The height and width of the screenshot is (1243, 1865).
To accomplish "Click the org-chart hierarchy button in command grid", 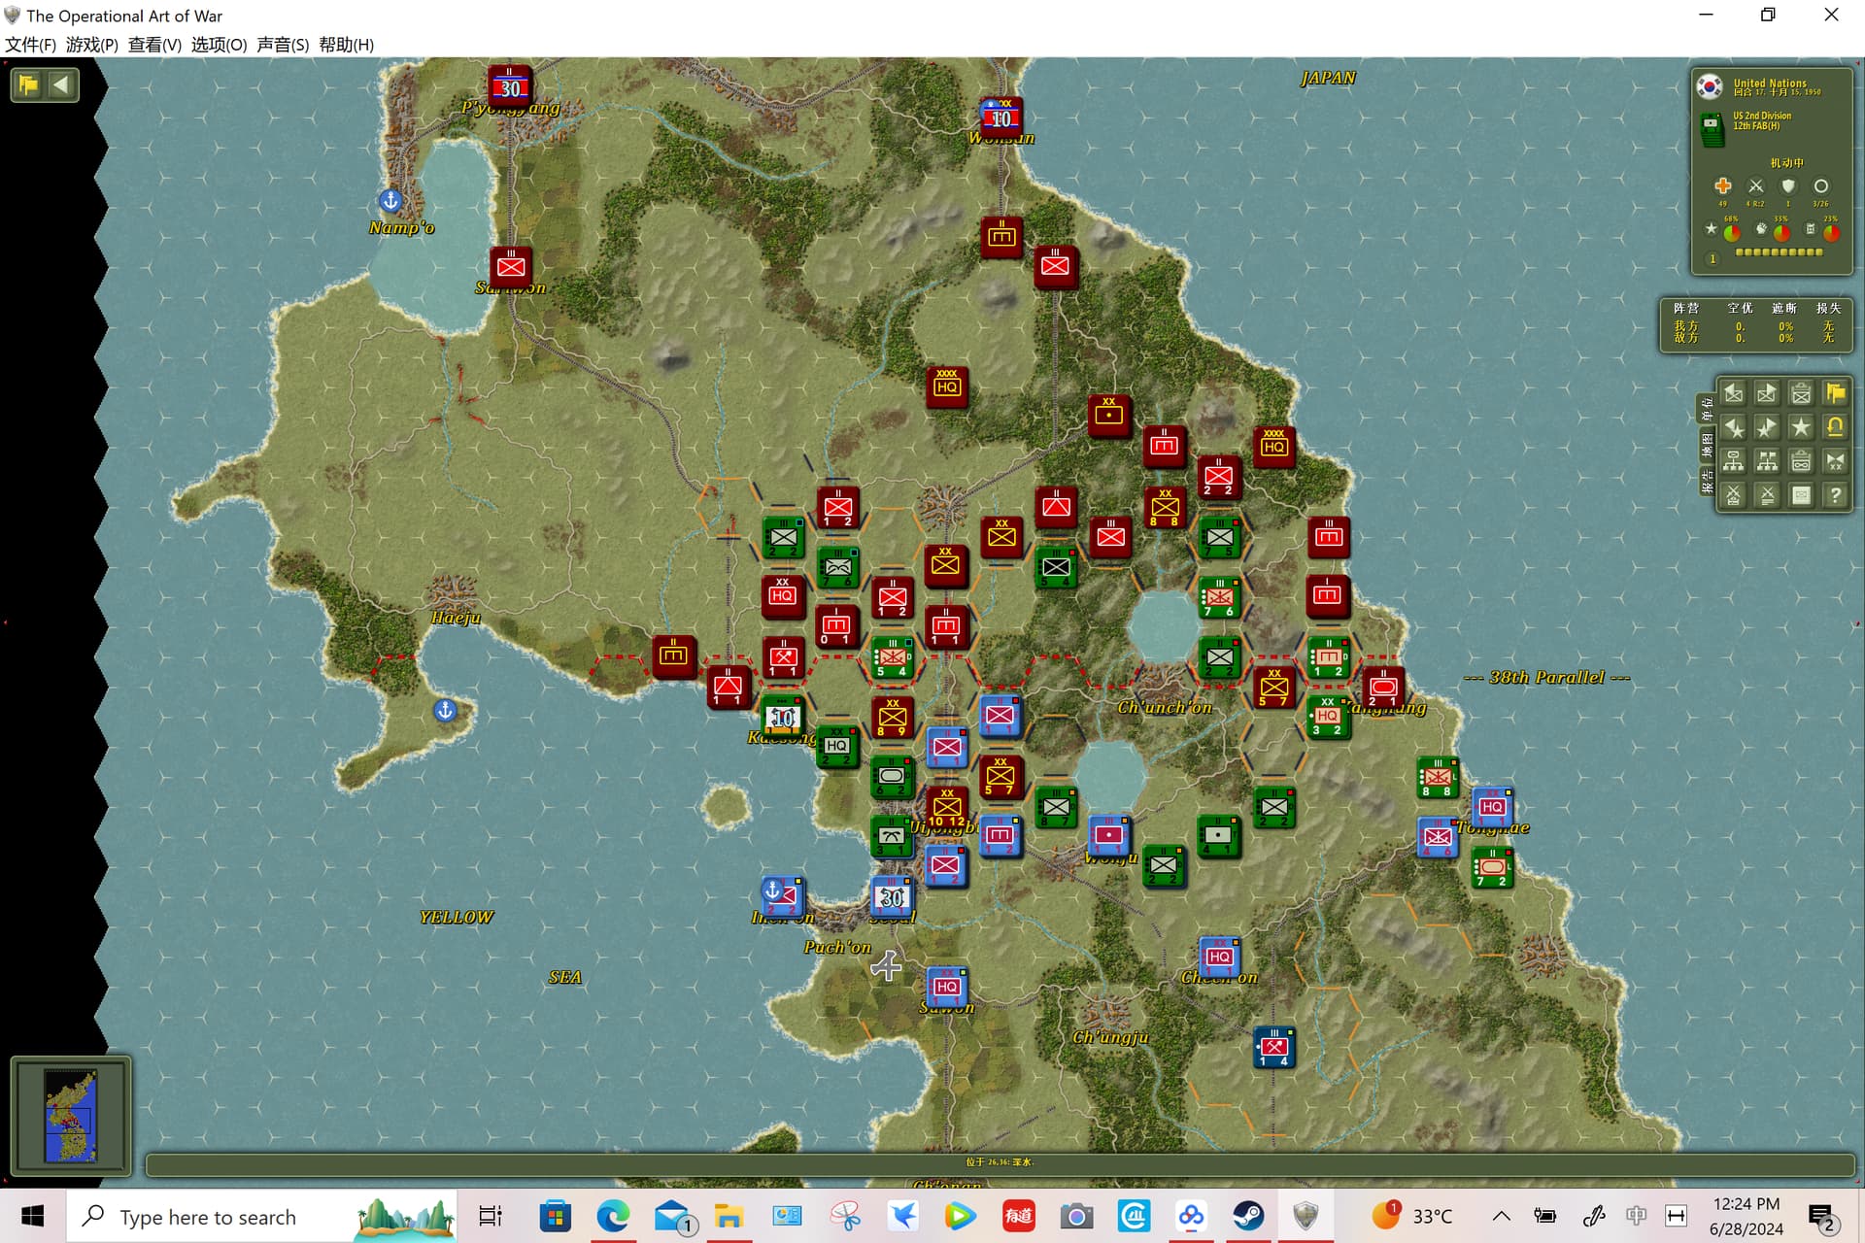I will point(1733,461).
